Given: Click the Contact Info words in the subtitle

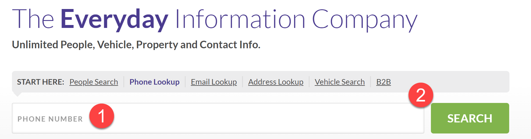Looking at the screenshot, I should tap(230, 45).
